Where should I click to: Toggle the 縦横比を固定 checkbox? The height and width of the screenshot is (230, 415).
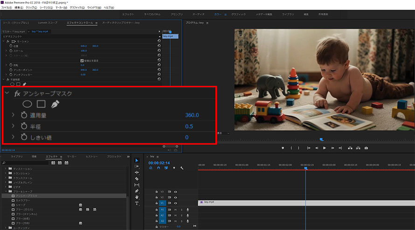point(82,61)
